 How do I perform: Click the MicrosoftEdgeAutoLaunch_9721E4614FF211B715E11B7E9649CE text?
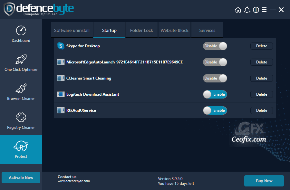point(124,62)
